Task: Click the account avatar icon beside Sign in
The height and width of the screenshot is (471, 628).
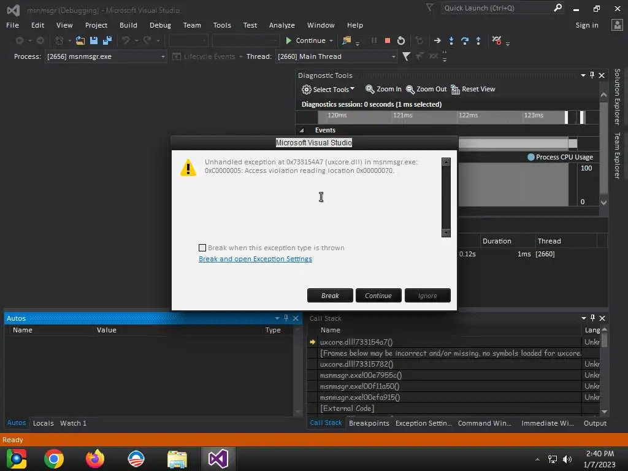Action: [x=617, y=25]
